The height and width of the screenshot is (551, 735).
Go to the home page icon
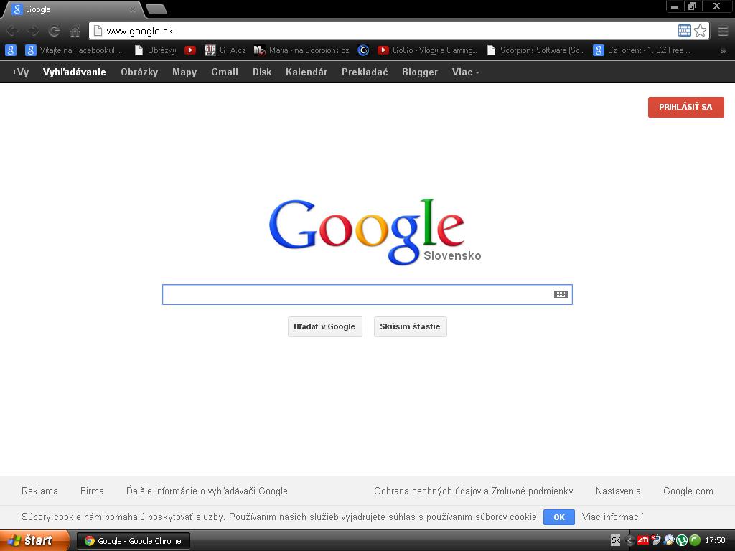pyautogui.click(x=75, y=31)
